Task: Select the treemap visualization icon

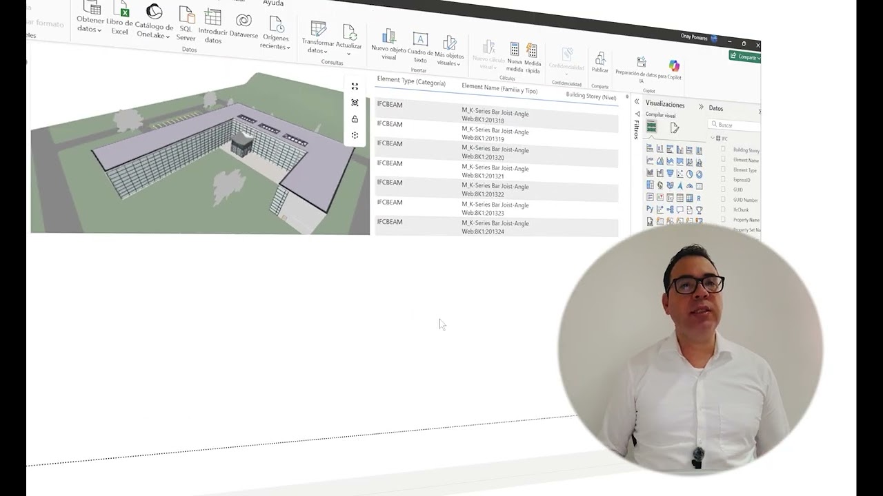Action: coord(650,185)
